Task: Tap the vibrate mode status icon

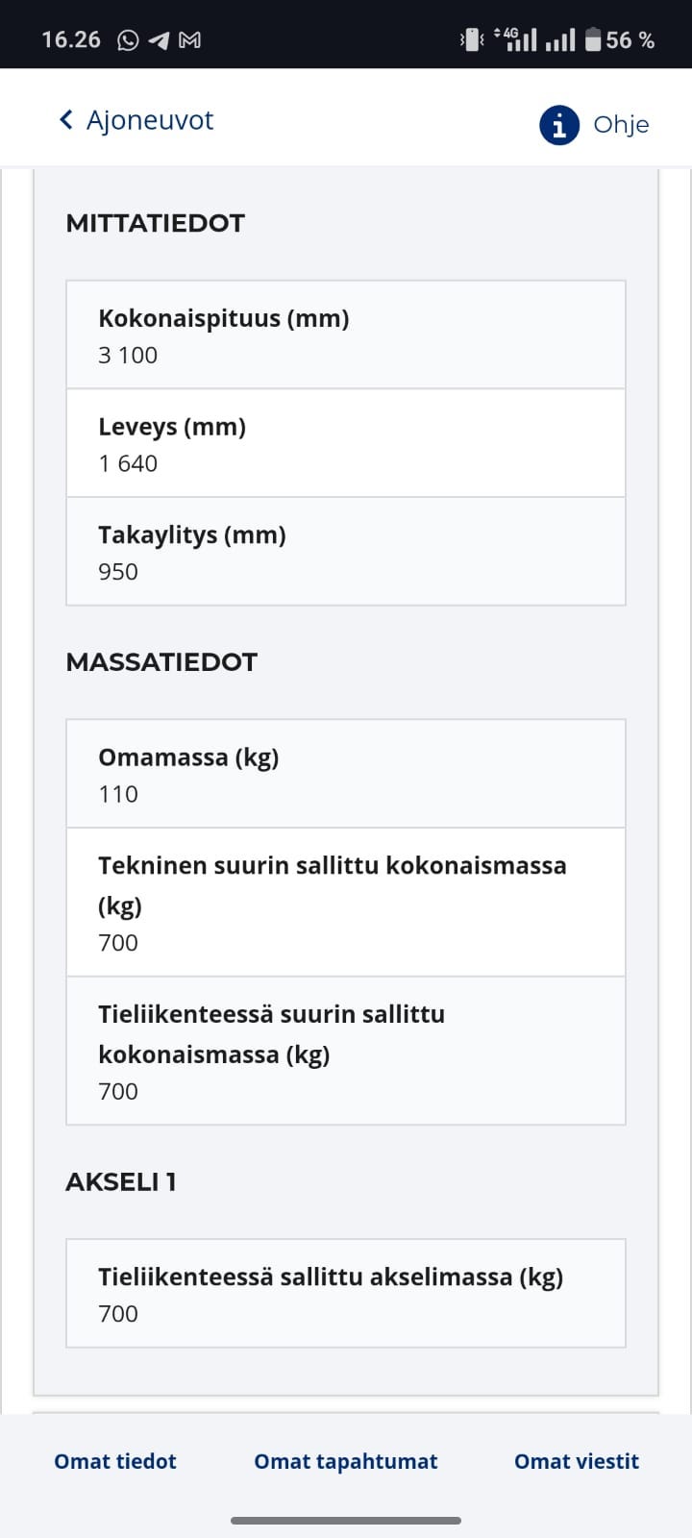Action: pos(471,37)
